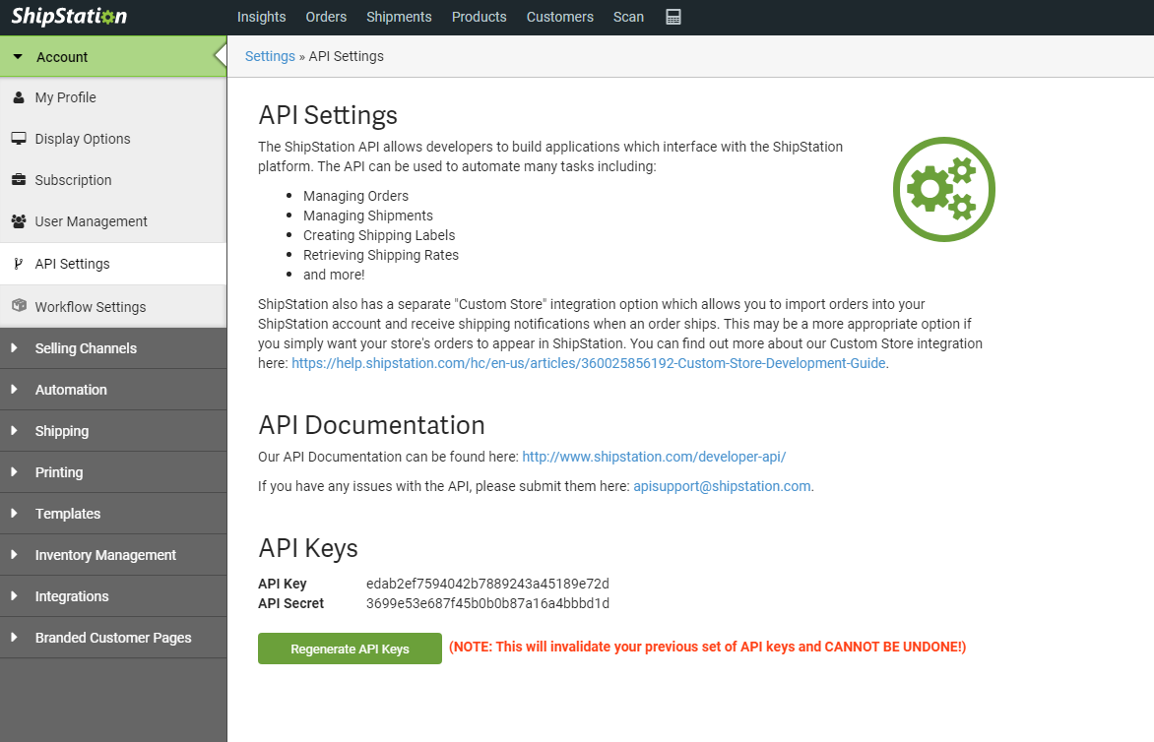Screen dimensions: 1154x742
Task: Select Display Options in sidebar
Action: click(x=113, y=138)
